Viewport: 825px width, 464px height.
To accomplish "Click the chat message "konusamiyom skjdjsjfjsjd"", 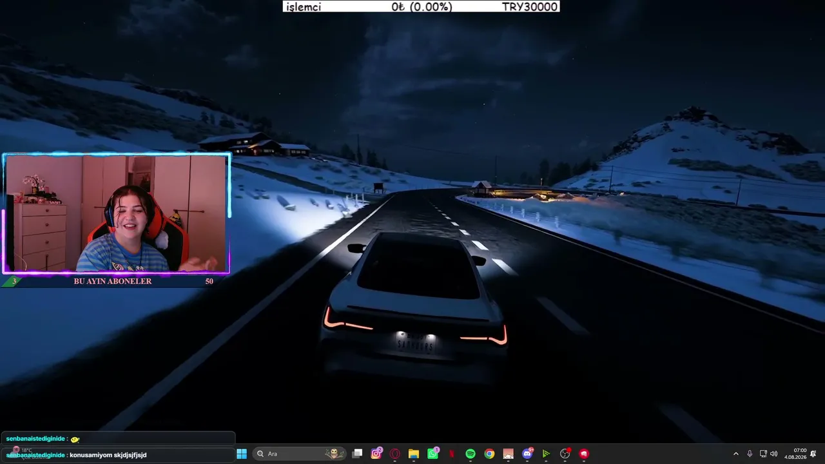I will (x=108, y=455).
